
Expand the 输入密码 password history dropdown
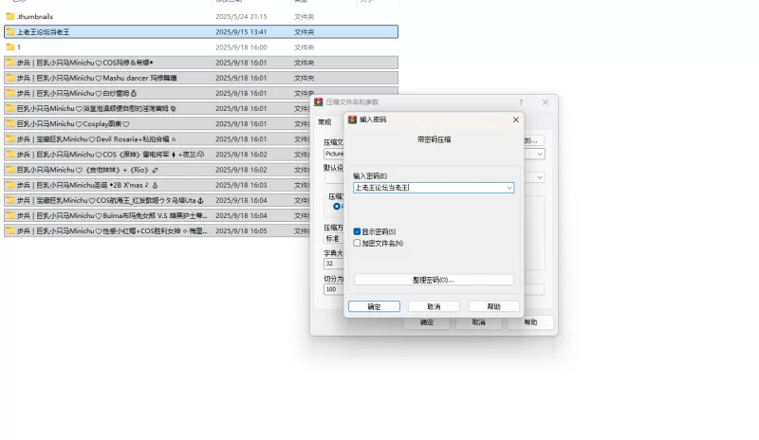coord(509,188)
